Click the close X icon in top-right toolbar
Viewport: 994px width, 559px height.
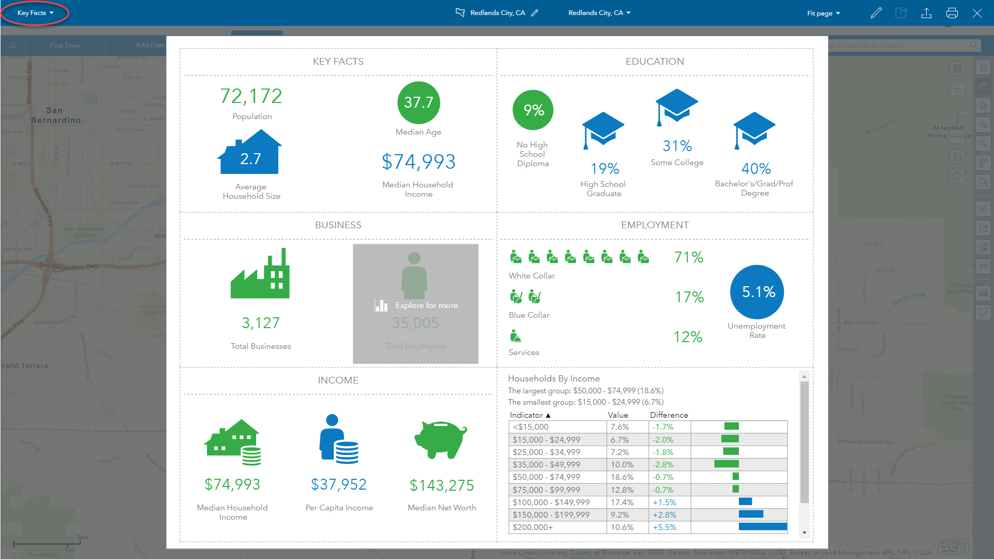point(977,12)
